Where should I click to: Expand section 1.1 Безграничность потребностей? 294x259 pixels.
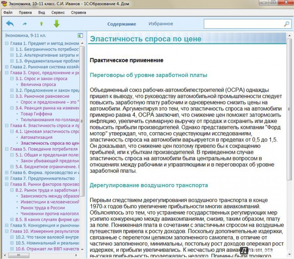click(x=12, y=49)
